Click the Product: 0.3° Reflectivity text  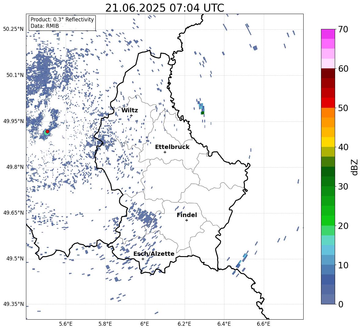(62, 20)
